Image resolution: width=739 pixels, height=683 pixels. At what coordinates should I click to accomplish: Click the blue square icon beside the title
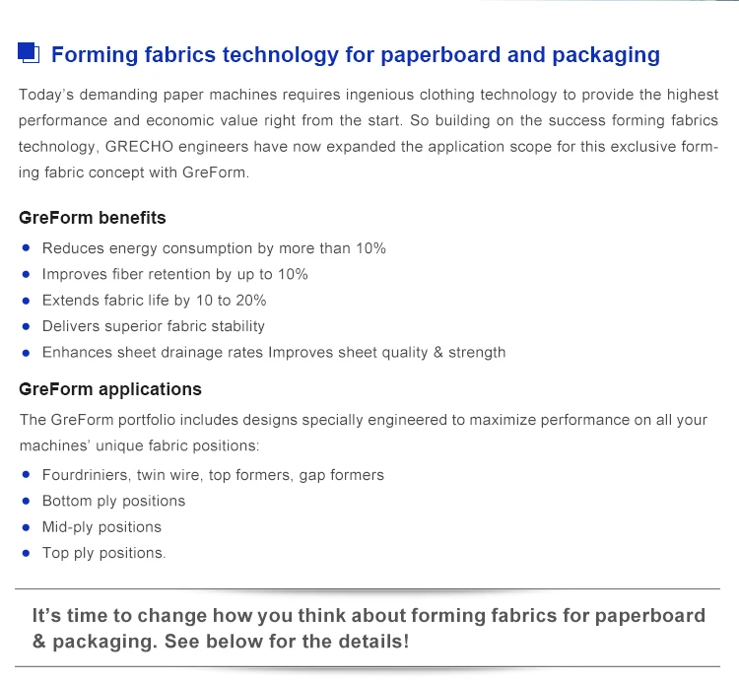(29, 53)
